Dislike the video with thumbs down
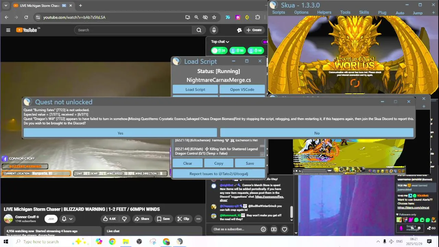Screen dimensions: 439x247 124,219
